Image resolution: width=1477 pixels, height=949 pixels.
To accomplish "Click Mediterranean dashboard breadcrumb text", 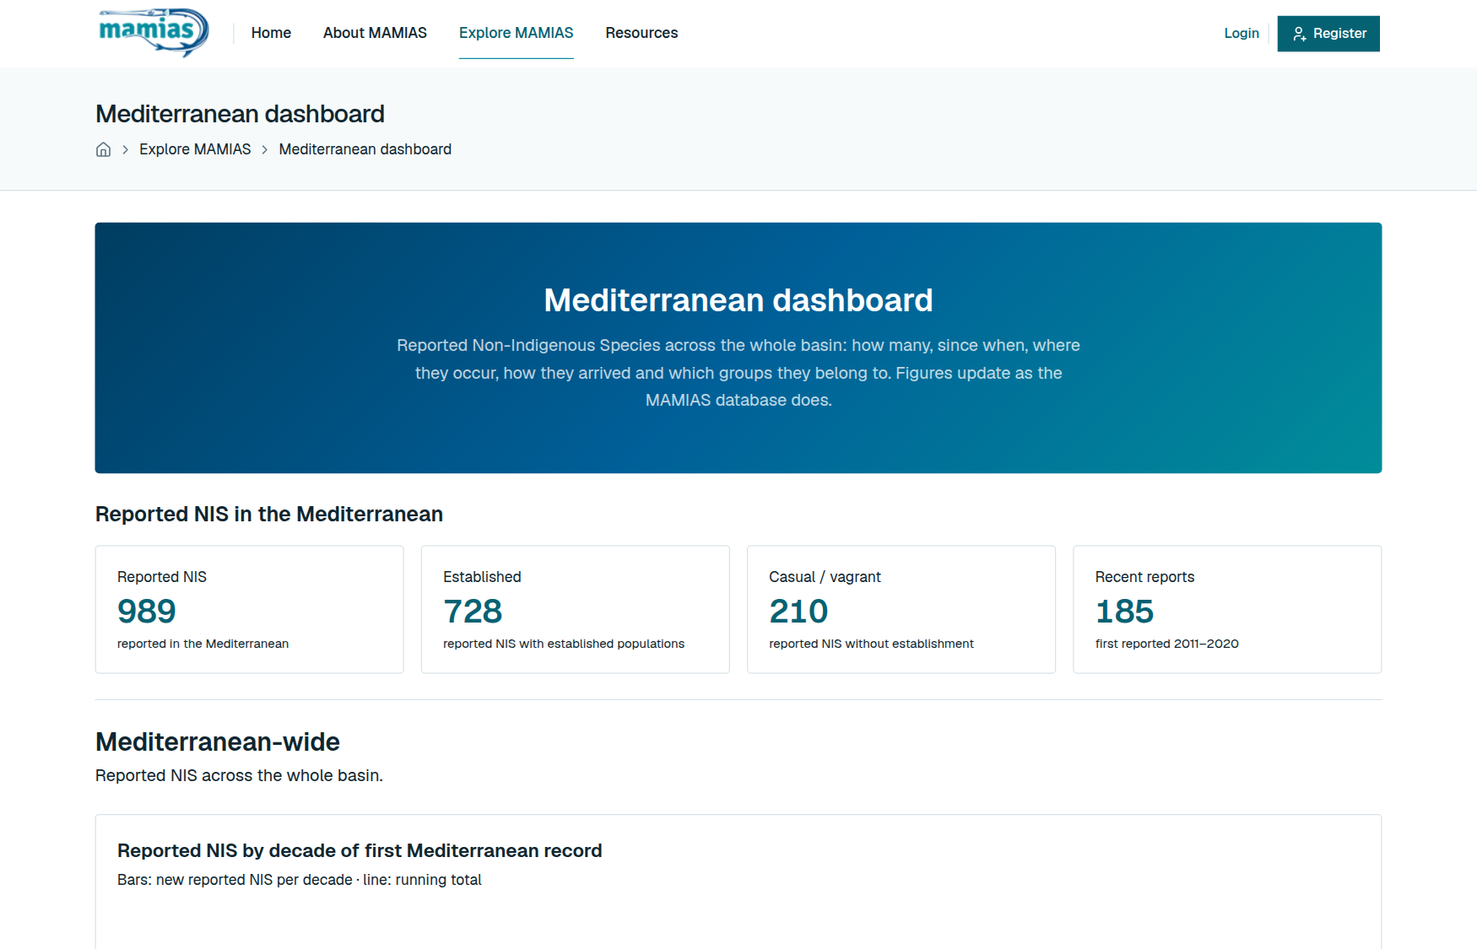I will (x=365, y=149).
